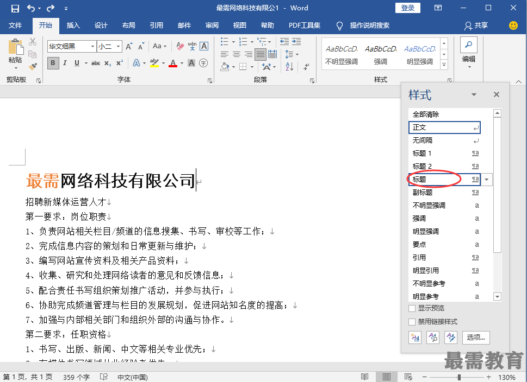Open the Change Case Aa dropdown
The image size is (527, 382).
click(159, 46)
